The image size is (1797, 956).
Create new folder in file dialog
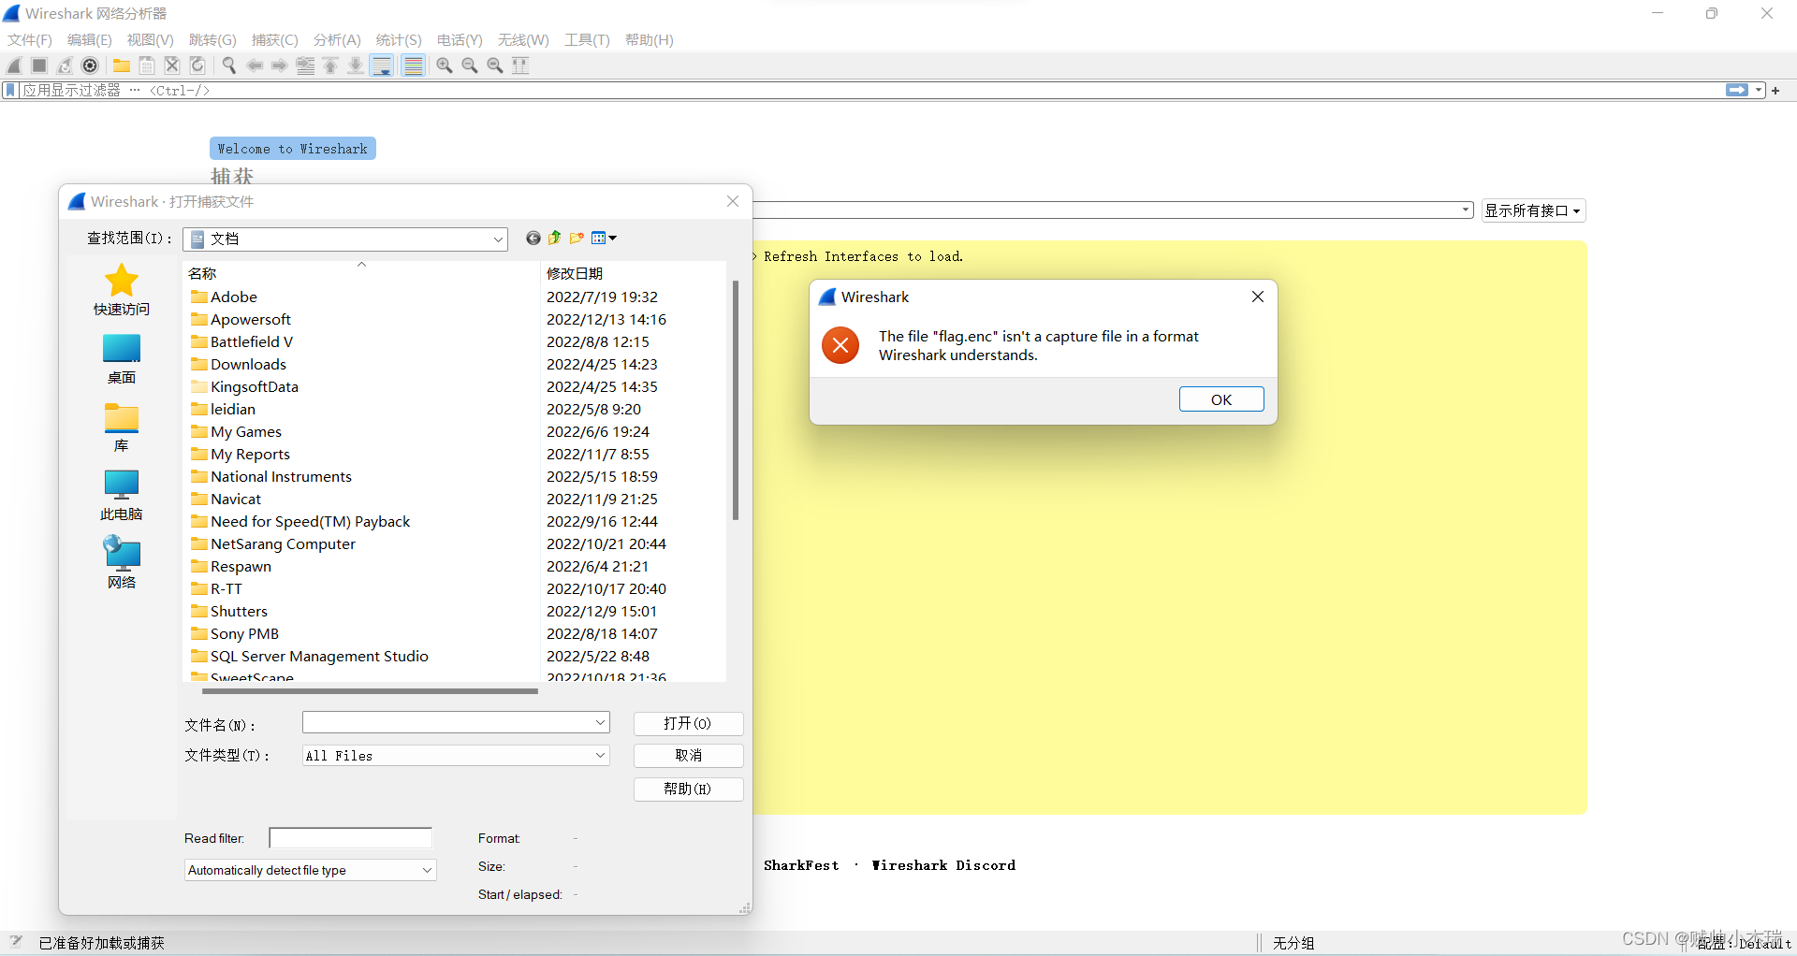point(577,239)
